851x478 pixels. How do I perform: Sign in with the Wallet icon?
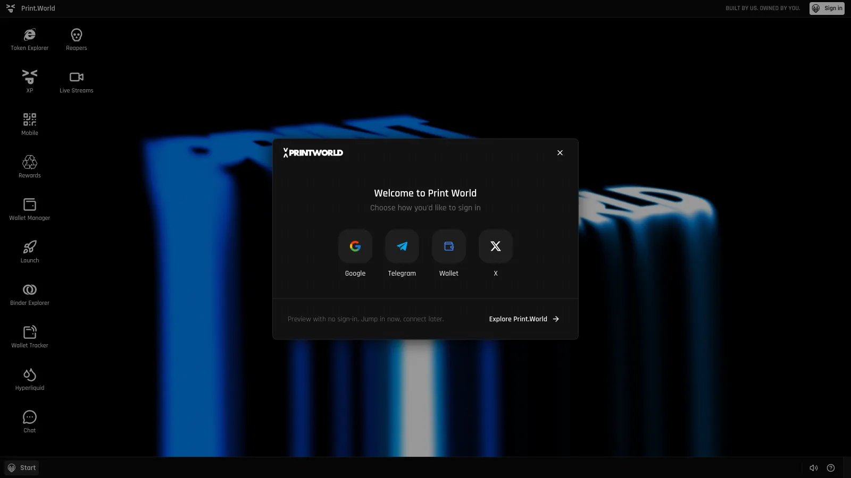pyautogui.click(x=449, y=246)
